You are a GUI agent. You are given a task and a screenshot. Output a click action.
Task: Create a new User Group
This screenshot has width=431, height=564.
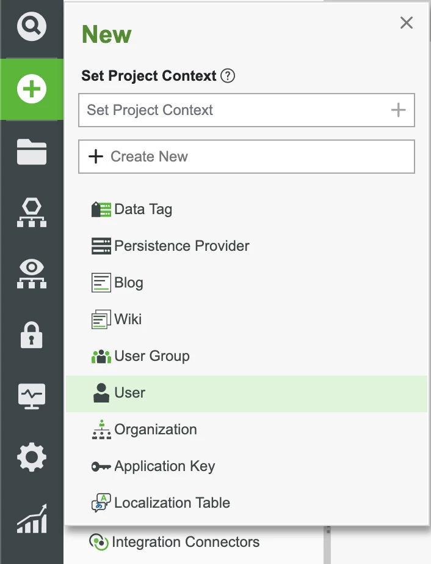pos(151,356)
